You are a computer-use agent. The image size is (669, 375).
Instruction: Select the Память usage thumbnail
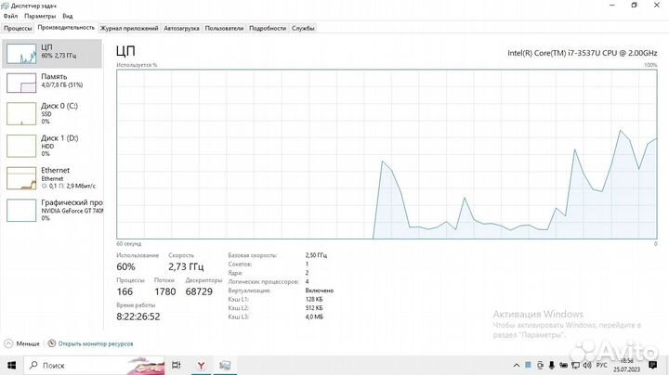[x=21, y=83]
